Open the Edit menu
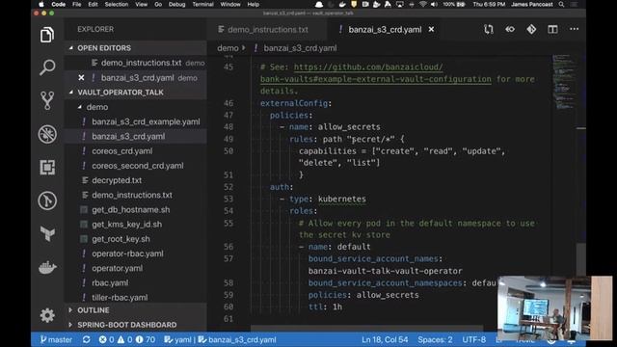617x347 pixels. point(93,4)
